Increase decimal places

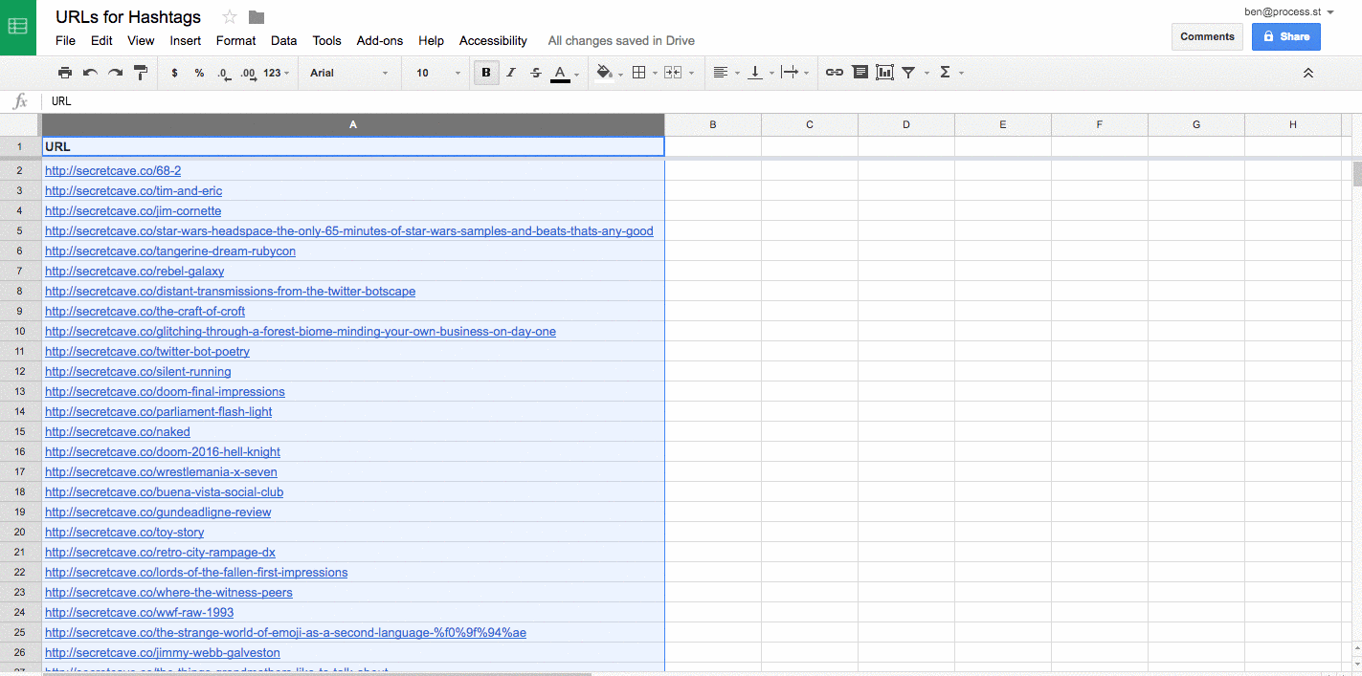(x=248, y=73)
